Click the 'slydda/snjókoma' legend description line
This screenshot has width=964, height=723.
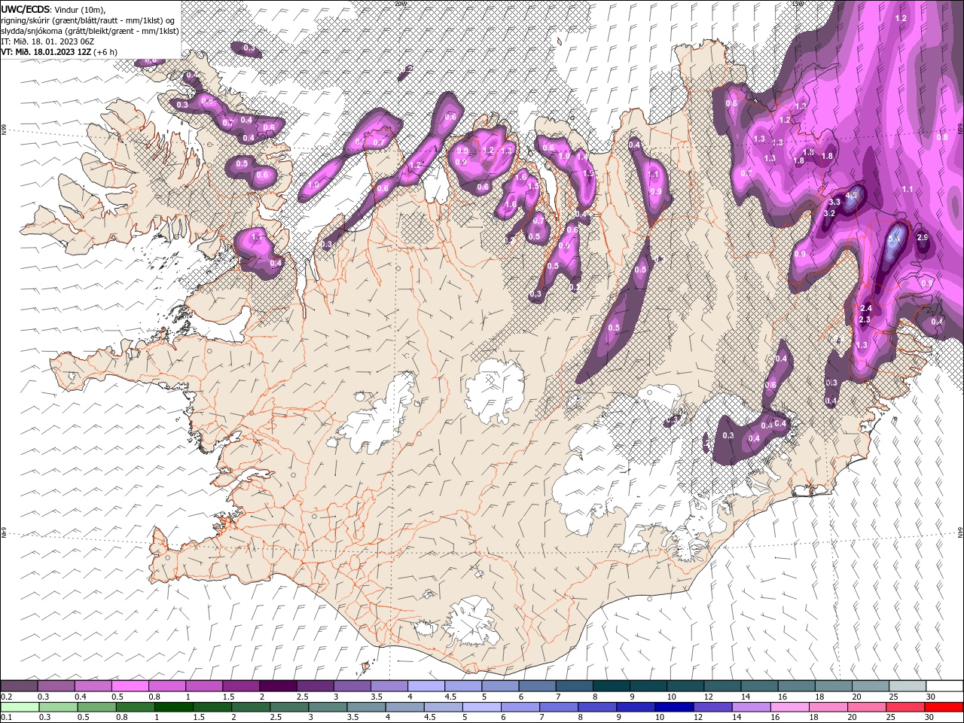(90, 30)
